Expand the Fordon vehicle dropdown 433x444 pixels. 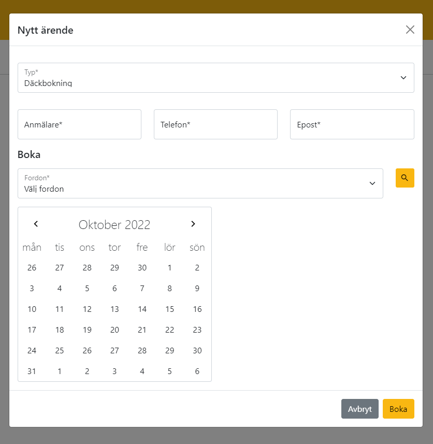coord(200,183)
